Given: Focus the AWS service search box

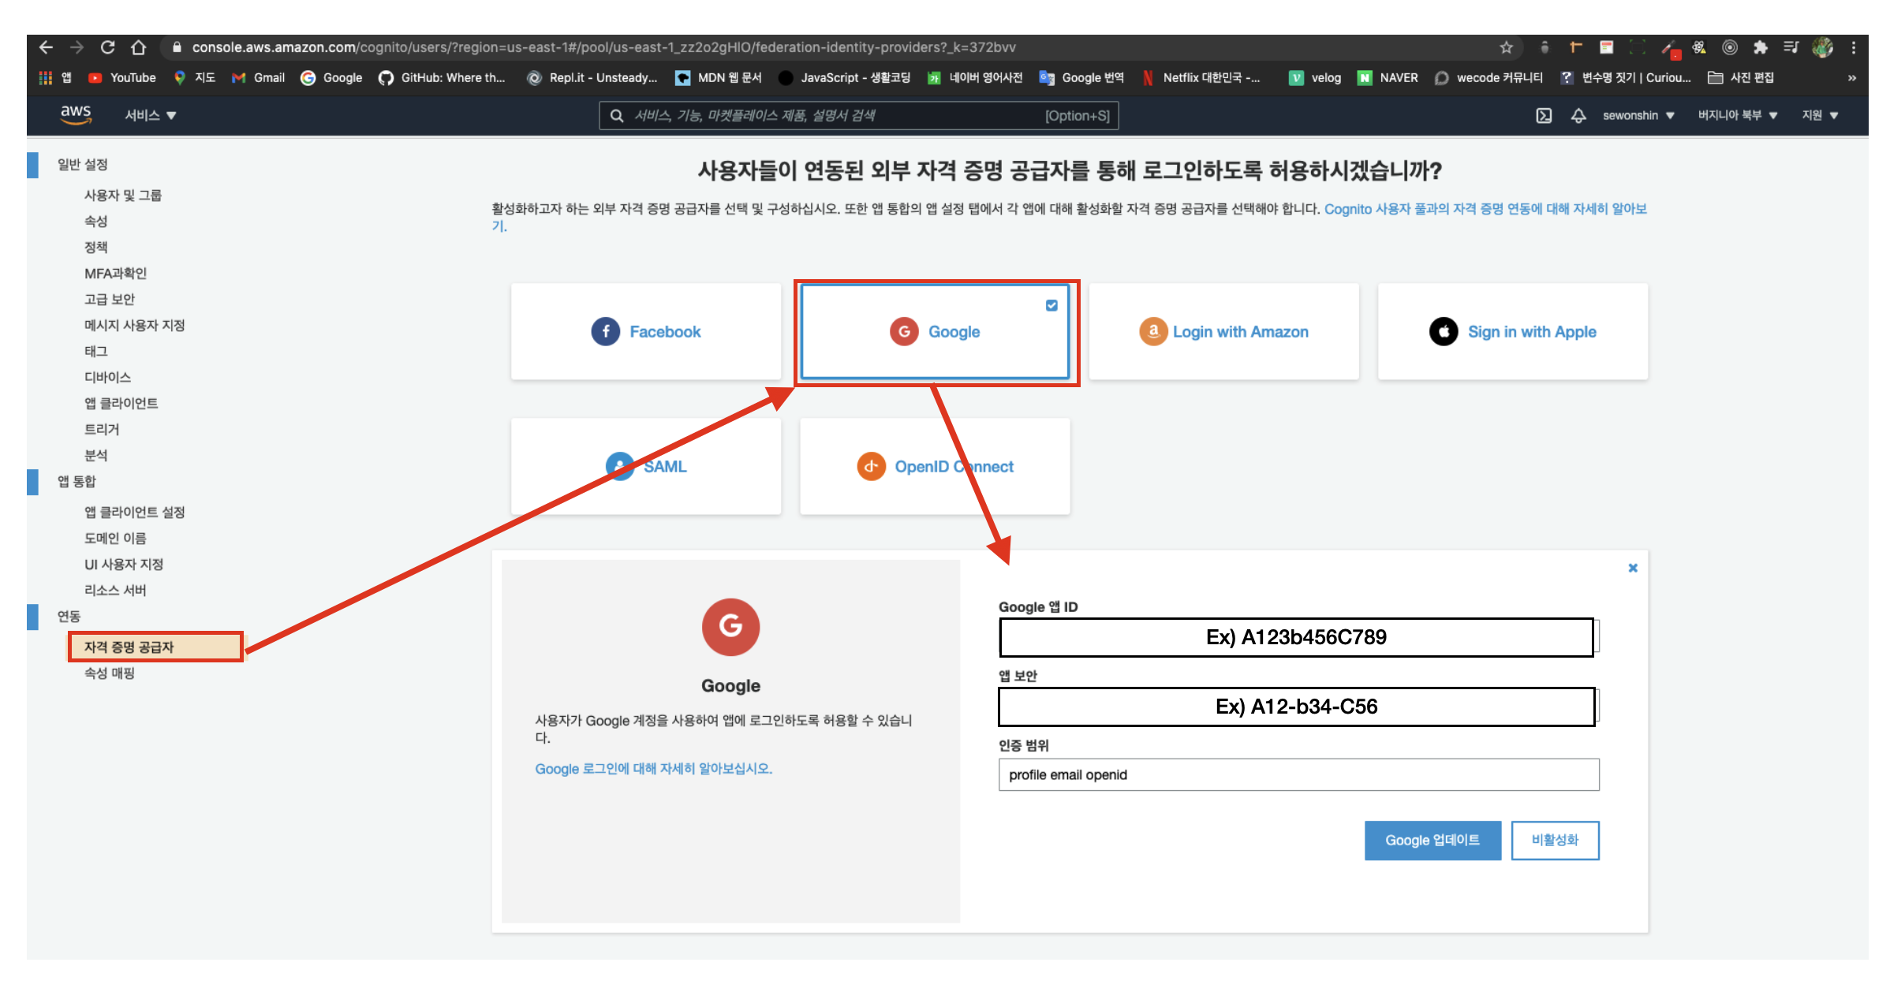Looking at the screenshot, I should 858,116.
